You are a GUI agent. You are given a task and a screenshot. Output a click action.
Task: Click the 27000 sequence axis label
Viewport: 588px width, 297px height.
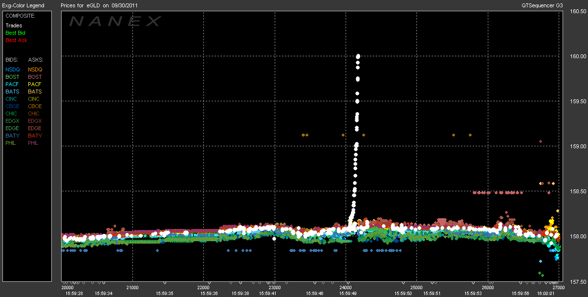pos(558,288)
